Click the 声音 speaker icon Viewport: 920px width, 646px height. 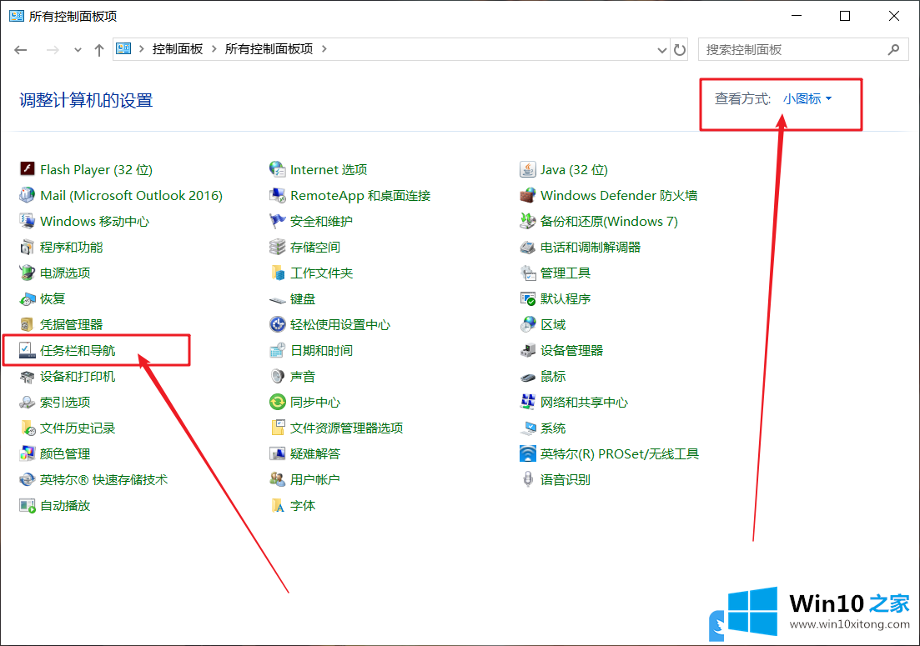[277, 376]
